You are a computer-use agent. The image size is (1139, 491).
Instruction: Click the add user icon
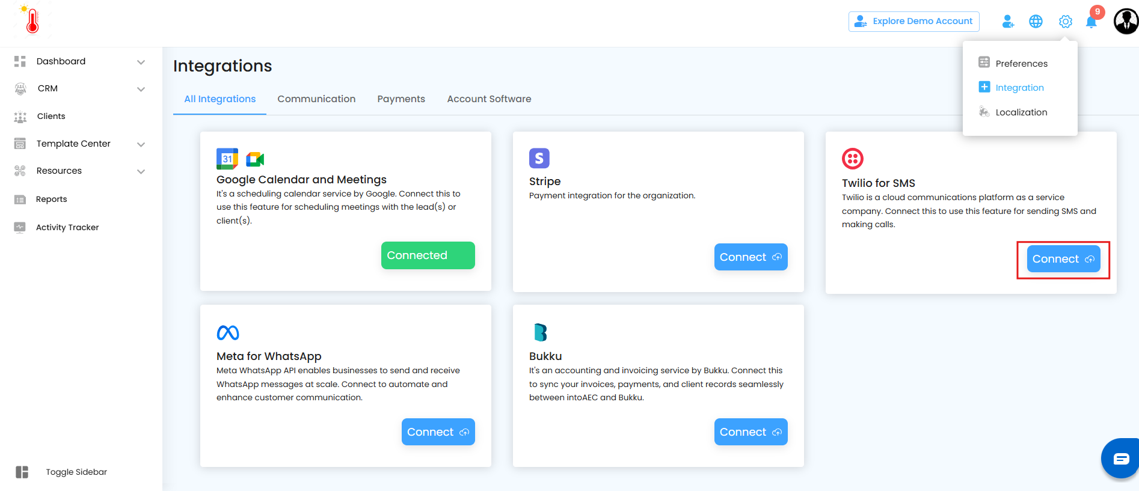(1008, 22)
